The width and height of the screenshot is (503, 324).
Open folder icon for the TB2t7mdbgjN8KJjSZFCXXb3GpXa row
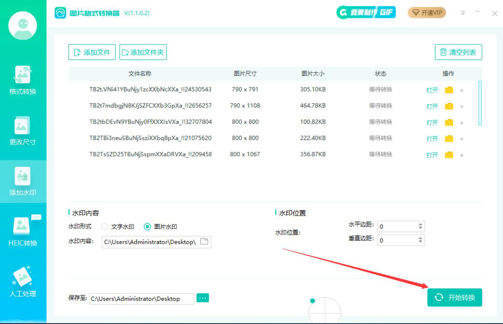pos(449,106)
